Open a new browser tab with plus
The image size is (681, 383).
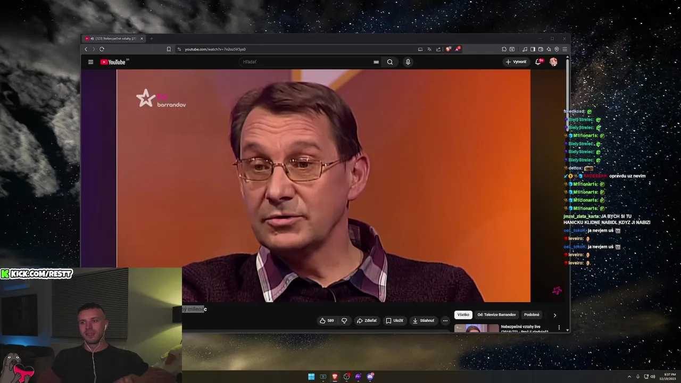151,38
